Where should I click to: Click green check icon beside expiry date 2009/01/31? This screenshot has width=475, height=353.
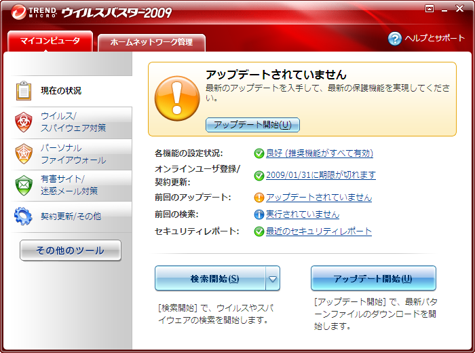pos(259,175)
